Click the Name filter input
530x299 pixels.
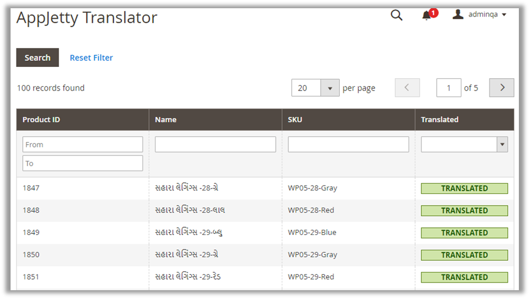pos(215,145)
